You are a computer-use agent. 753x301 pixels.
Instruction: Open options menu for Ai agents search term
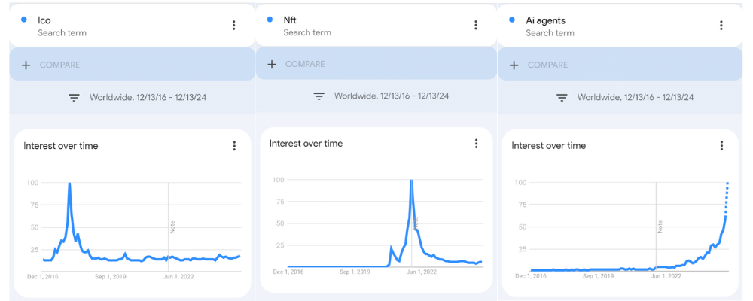(721, 26)
